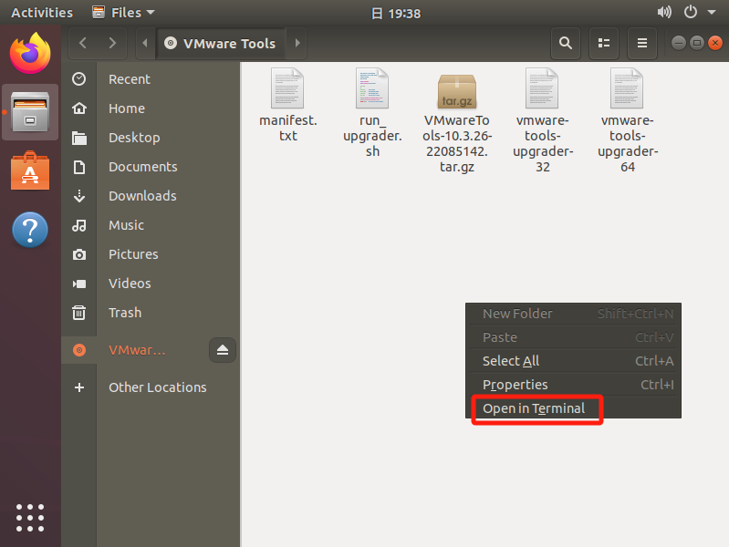
Task: Select the run_upgrader.sh file
Action: point(372,113)
